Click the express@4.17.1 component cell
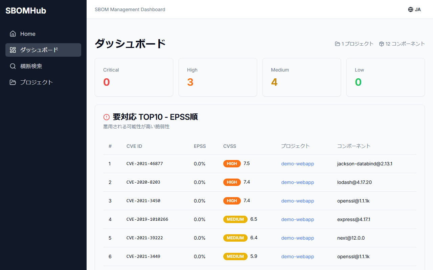Image resolution: width=433 pixels, height=270 pixels. [354, 219]
